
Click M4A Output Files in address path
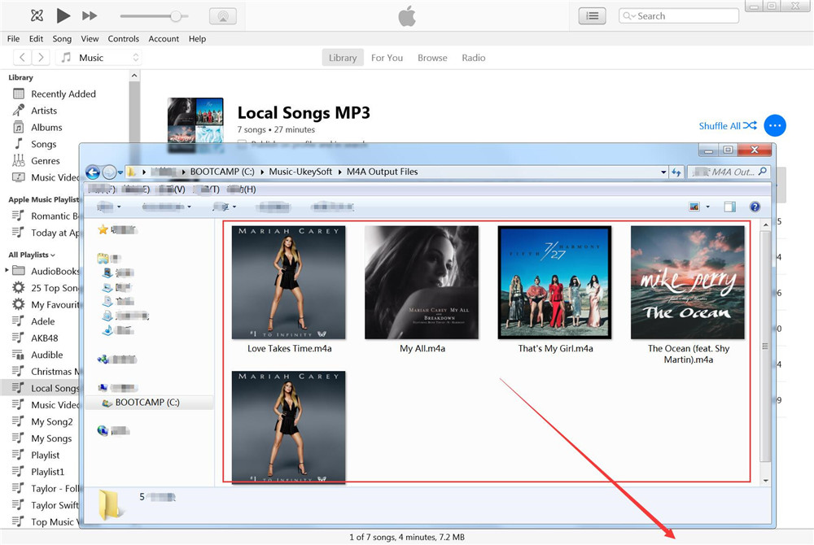click(x=382, y=172)
